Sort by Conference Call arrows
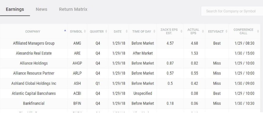This screenshot has width=263, height=115. pyautogui.click(x=258, y=31)
